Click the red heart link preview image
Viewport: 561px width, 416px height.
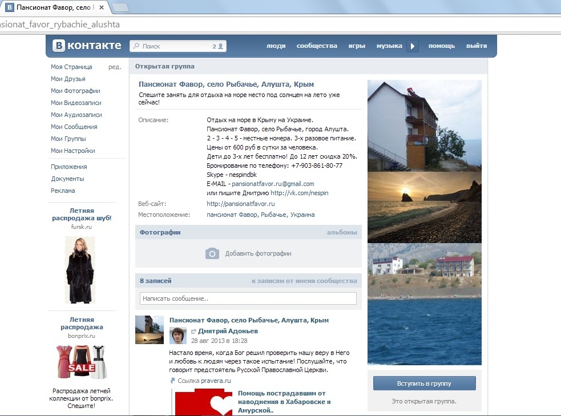pyautogui.click(x=204, y=402)
